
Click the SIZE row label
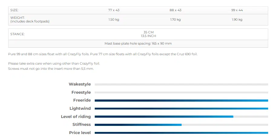point(15,10)
